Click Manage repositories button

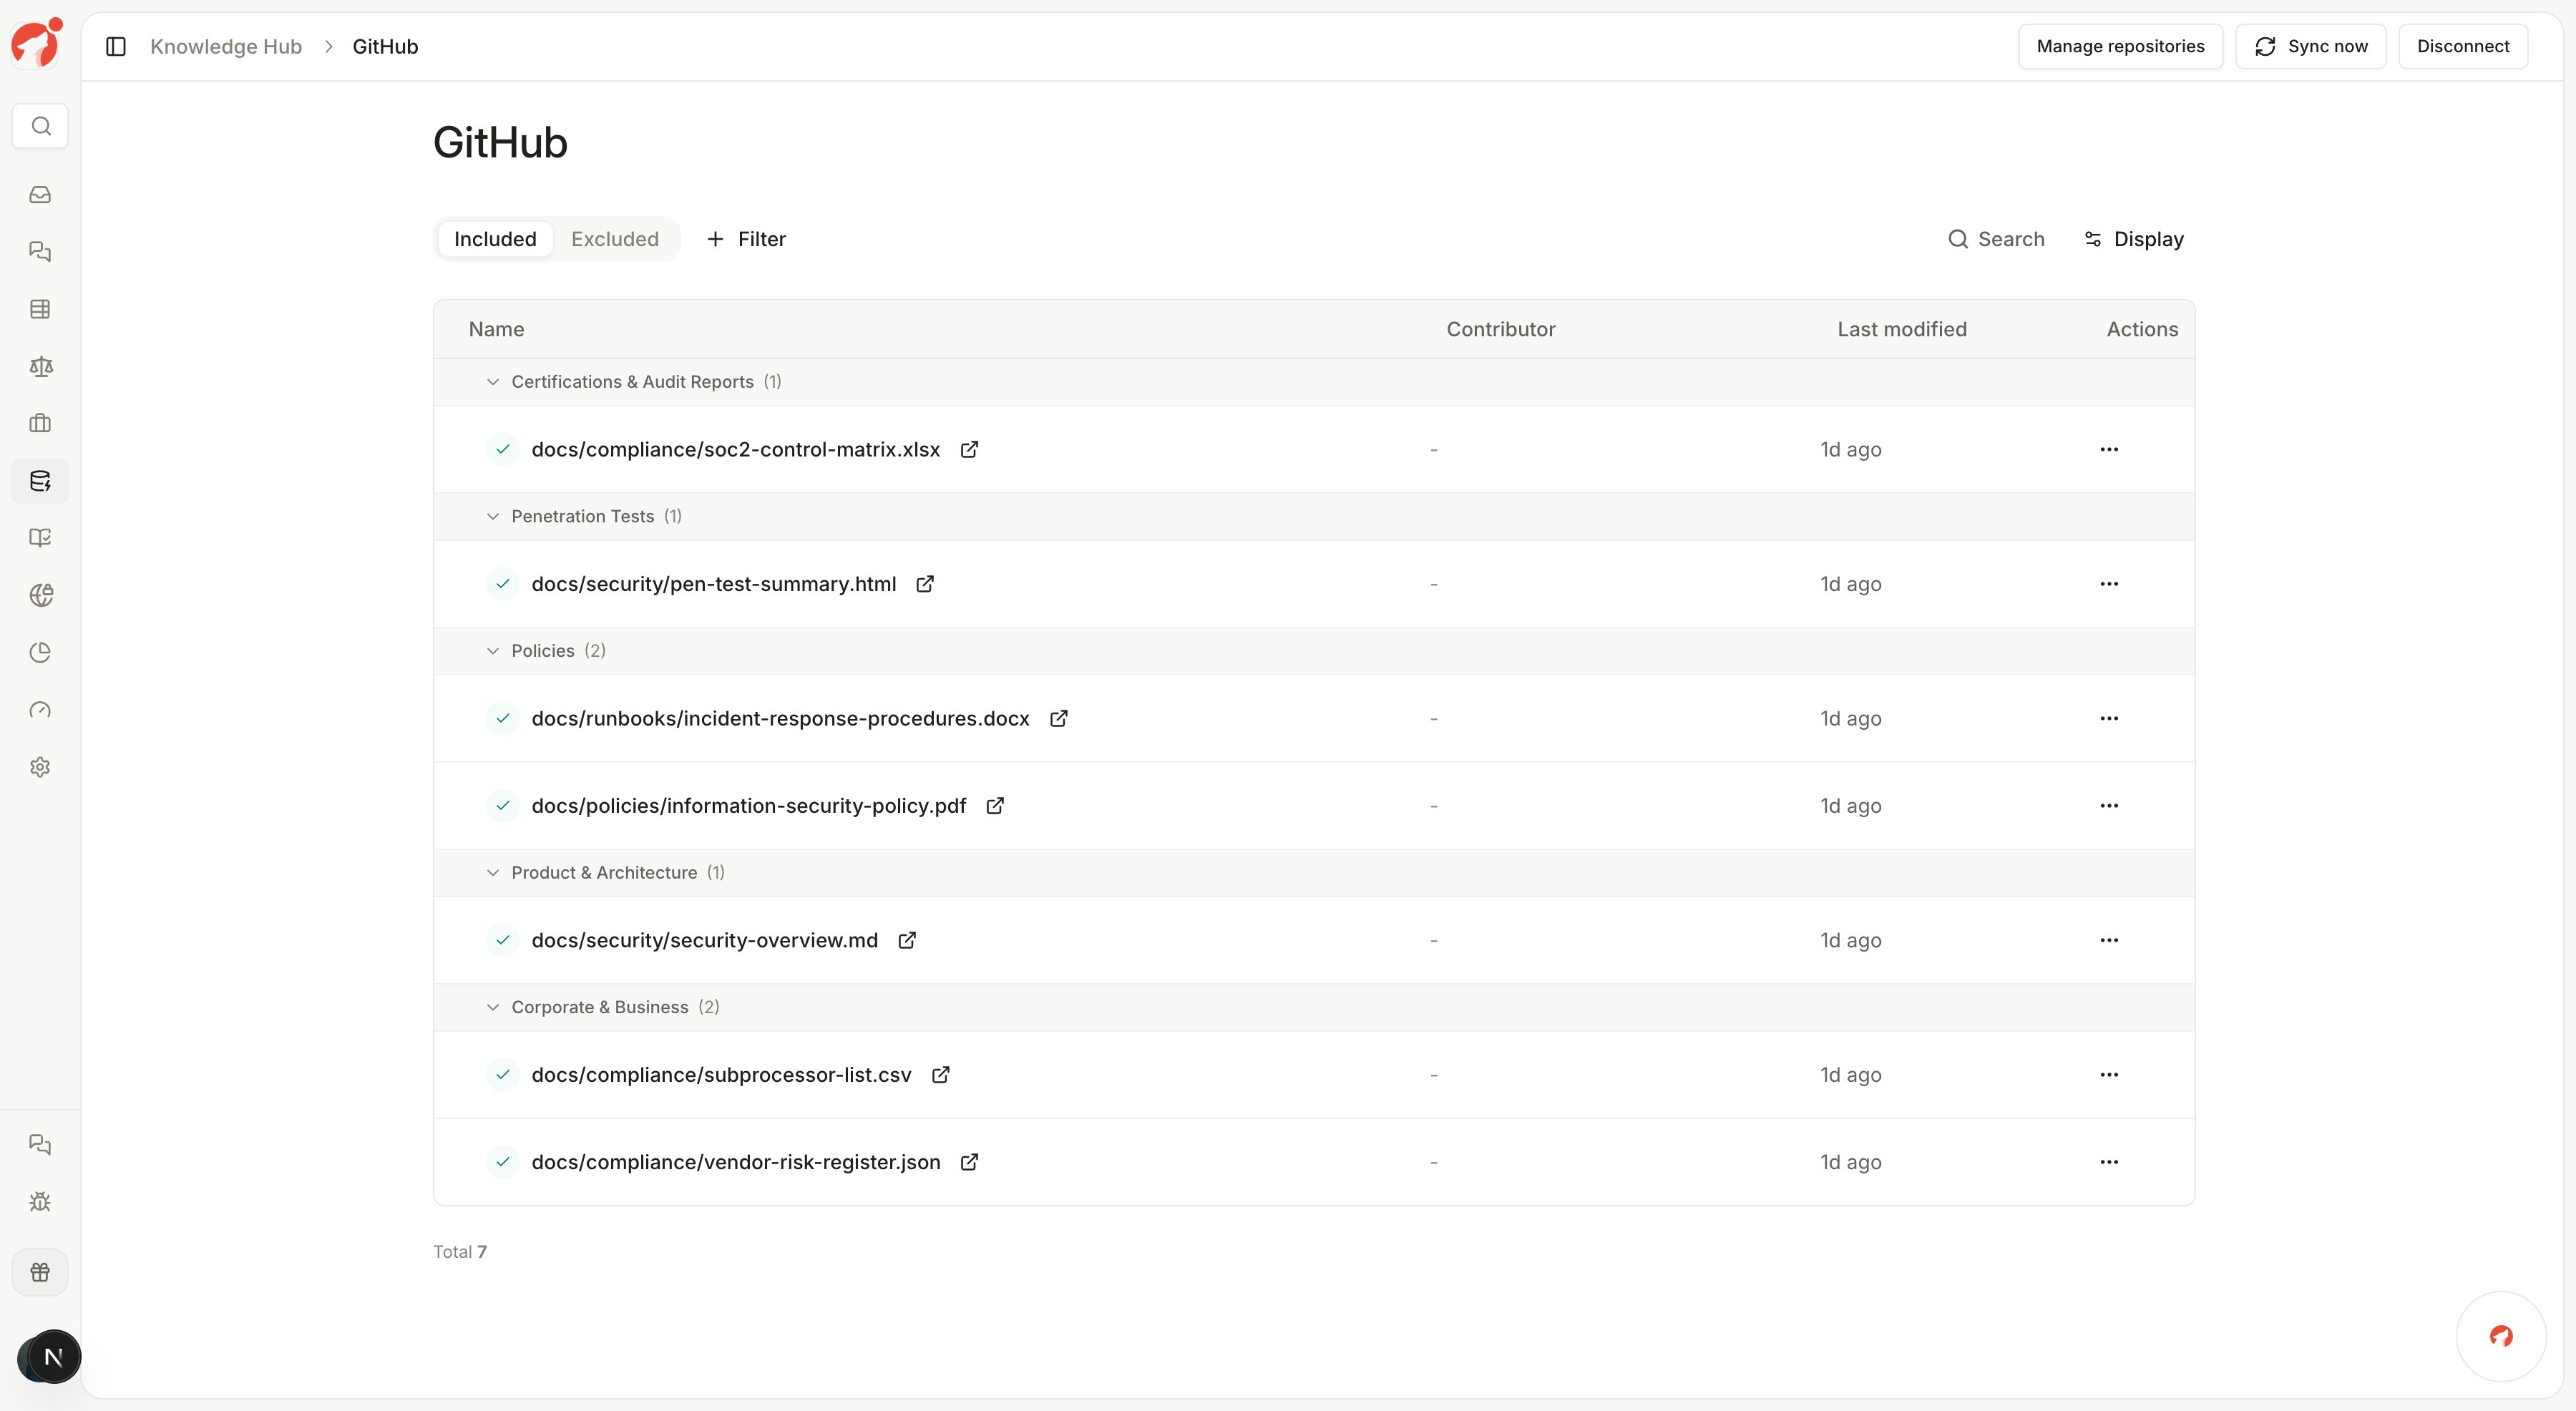tap(2120, 46)
